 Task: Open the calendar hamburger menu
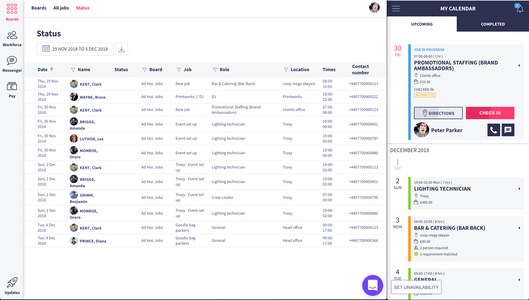click(x=396, y=9)
